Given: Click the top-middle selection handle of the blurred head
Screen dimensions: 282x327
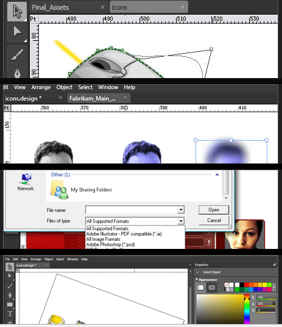Looking at the screenshot, I should 231,140.
